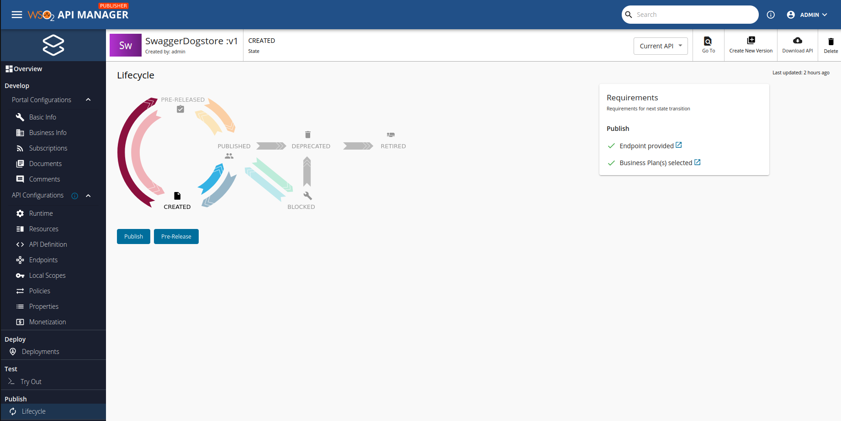
Task: Click the API layers icon in sidebar
Action: 53,45
